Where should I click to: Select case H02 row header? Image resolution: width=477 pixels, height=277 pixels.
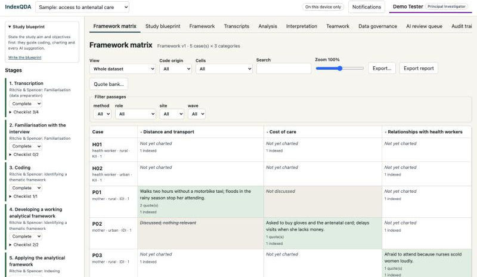coord(113,174)
